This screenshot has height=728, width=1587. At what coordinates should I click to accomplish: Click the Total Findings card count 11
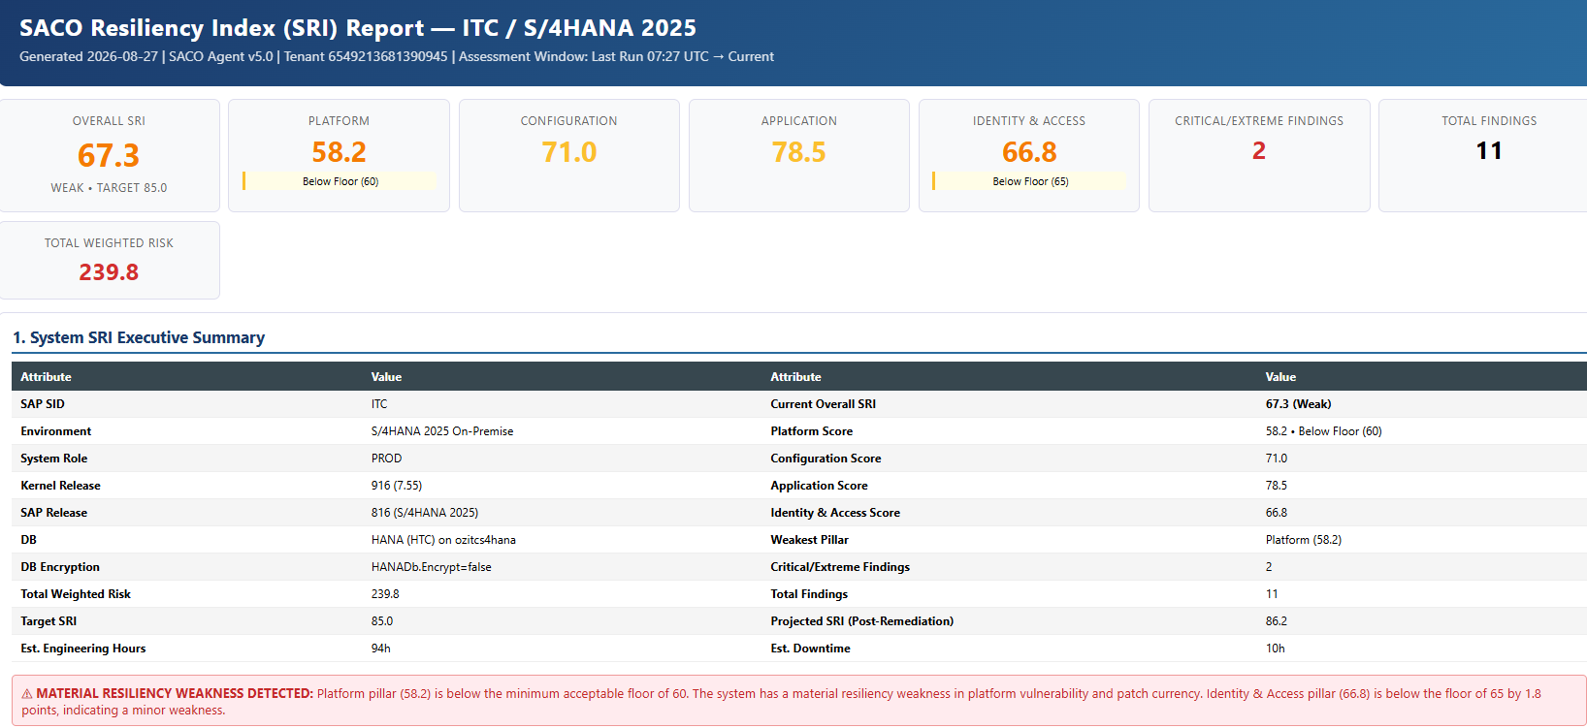coord(1489,151)
